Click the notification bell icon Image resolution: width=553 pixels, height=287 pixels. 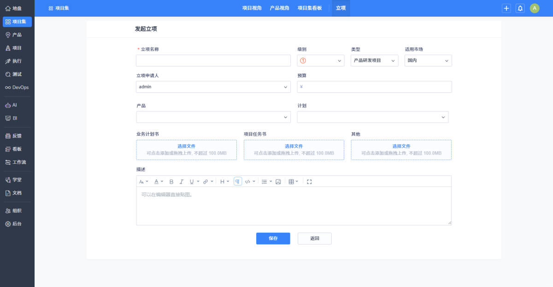pos(520,8)
